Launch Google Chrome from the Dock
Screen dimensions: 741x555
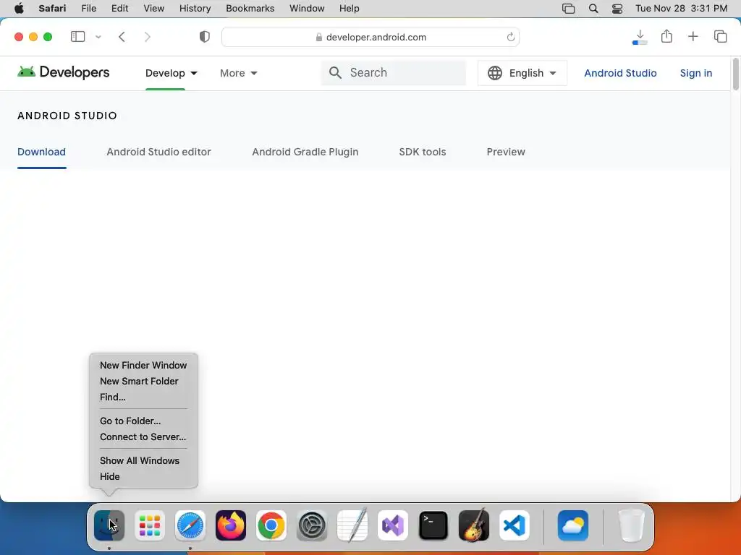pos(271,525)
